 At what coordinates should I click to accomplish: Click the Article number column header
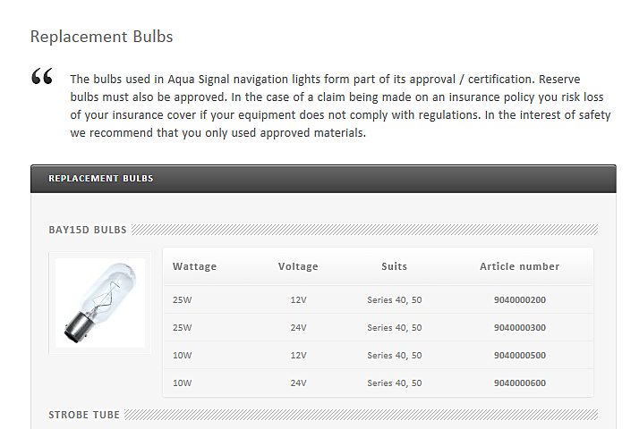coord(519,266)
